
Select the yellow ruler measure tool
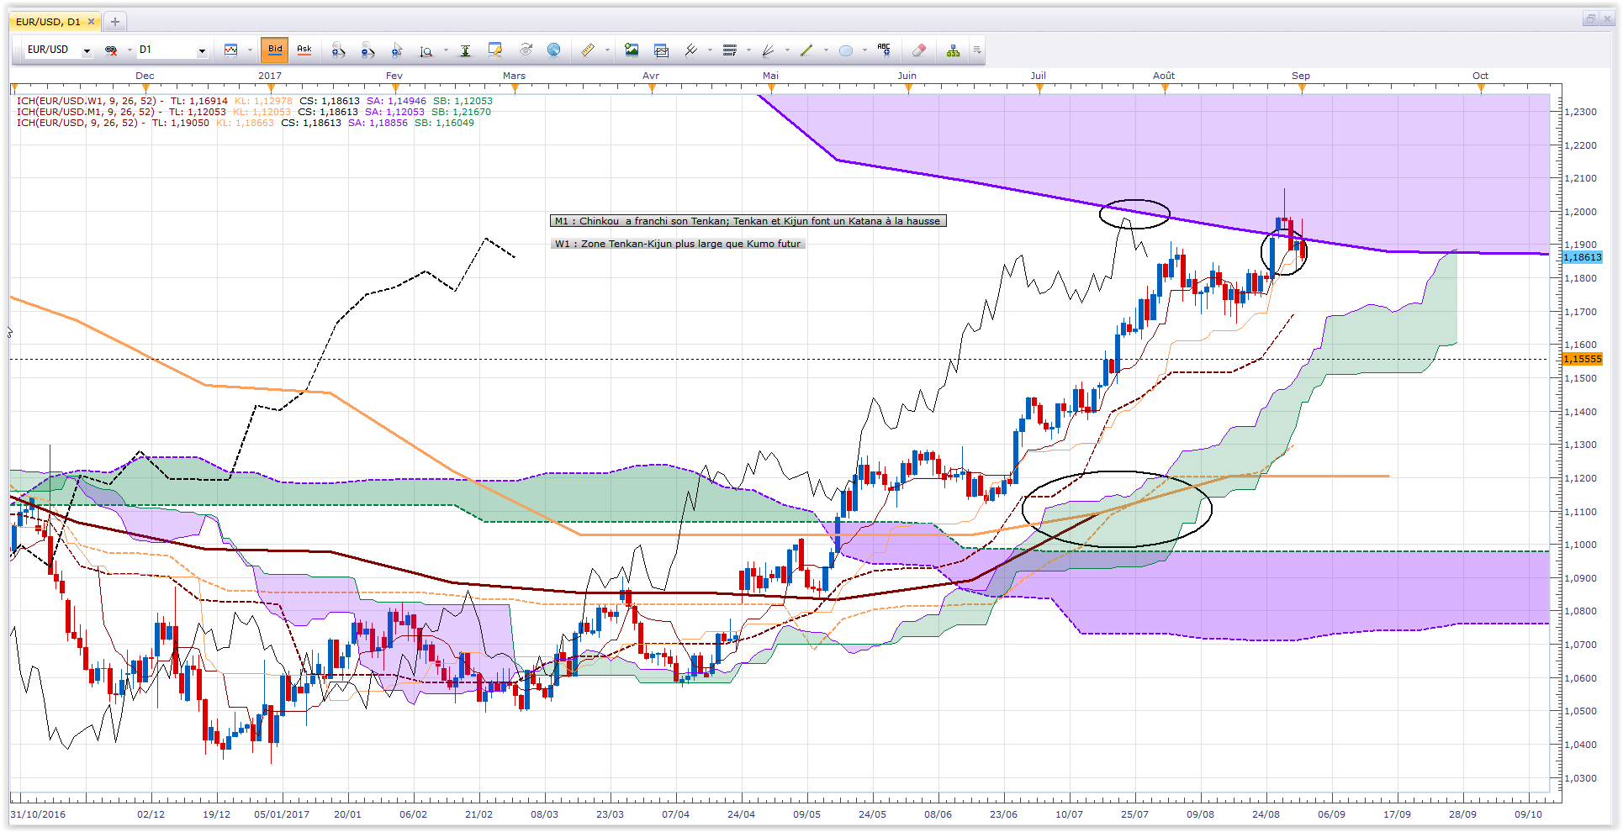[588, 50]
